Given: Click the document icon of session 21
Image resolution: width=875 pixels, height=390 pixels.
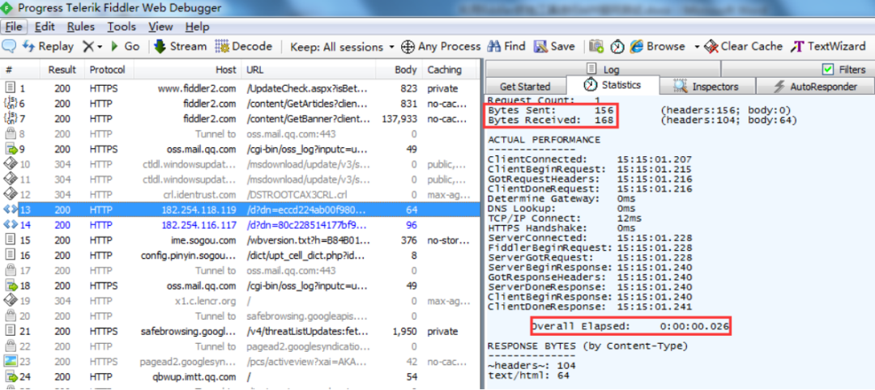Looking at the screenshot, I should click(11, 331).
